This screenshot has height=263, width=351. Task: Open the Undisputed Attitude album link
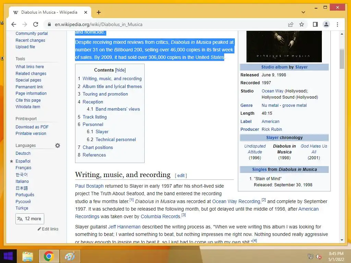[255, 149]
